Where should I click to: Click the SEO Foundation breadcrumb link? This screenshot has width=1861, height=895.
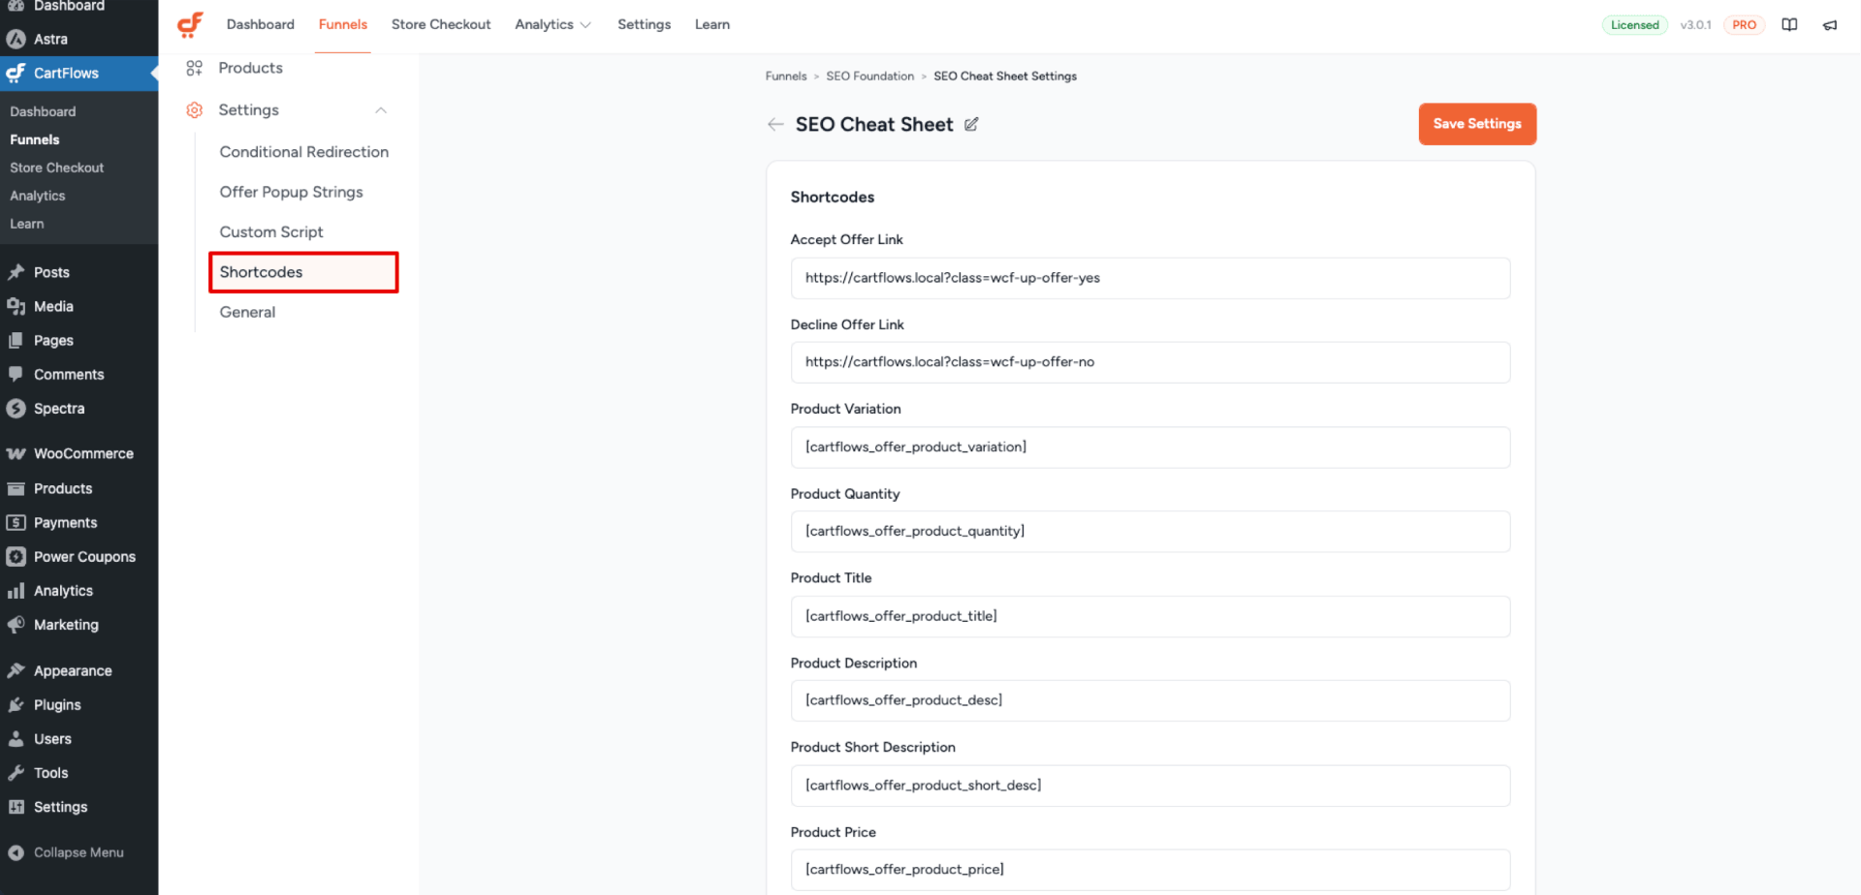(870, 77)
